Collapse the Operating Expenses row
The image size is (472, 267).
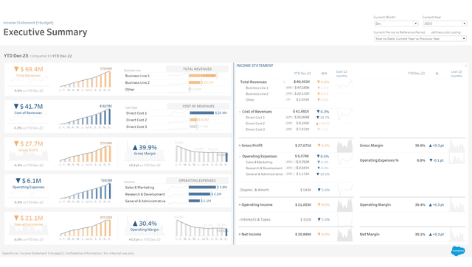pyautogui.click(x=240, y=157)
